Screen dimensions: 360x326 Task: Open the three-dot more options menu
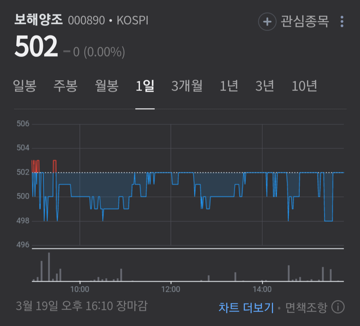click(x=342, y=22)
